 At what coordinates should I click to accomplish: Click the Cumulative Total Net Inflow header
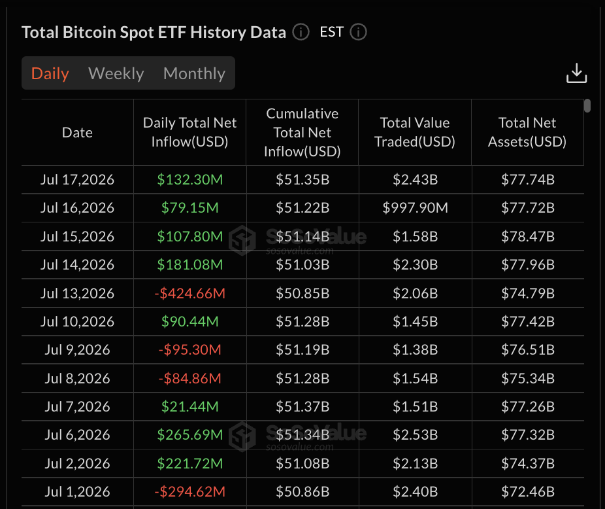point(302,133)
